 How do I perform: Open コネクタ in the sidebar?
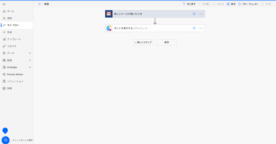point(16,46)
